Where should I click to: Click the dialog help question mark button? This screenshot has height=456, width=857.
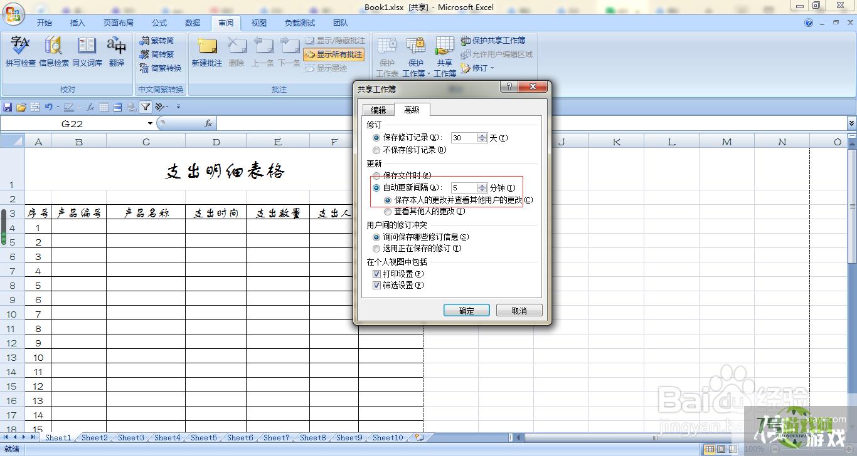[x=508, y=87]
